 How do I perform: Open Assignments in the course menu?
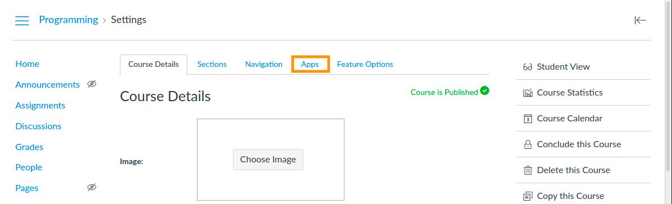click(41, 105)
